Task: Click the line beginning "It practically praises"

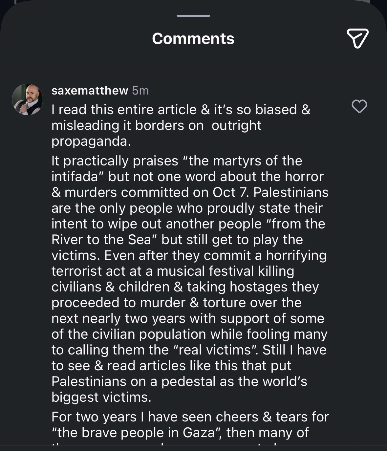Action: [177, 161]
